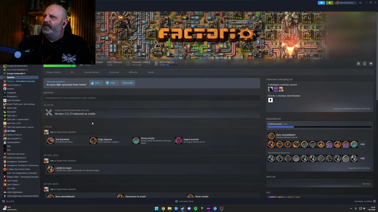Open the Rehberler tab
The width and height of the screenshot is (378, 212).
click(x=133, y=72)
